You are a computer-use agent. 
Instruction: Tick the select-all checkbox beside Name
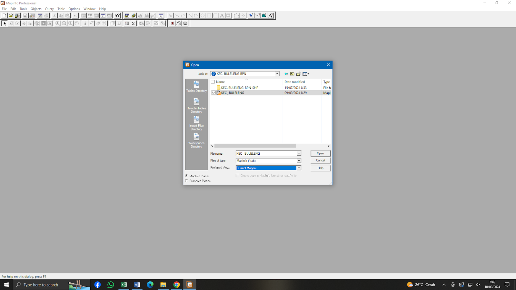click(213, 82)
